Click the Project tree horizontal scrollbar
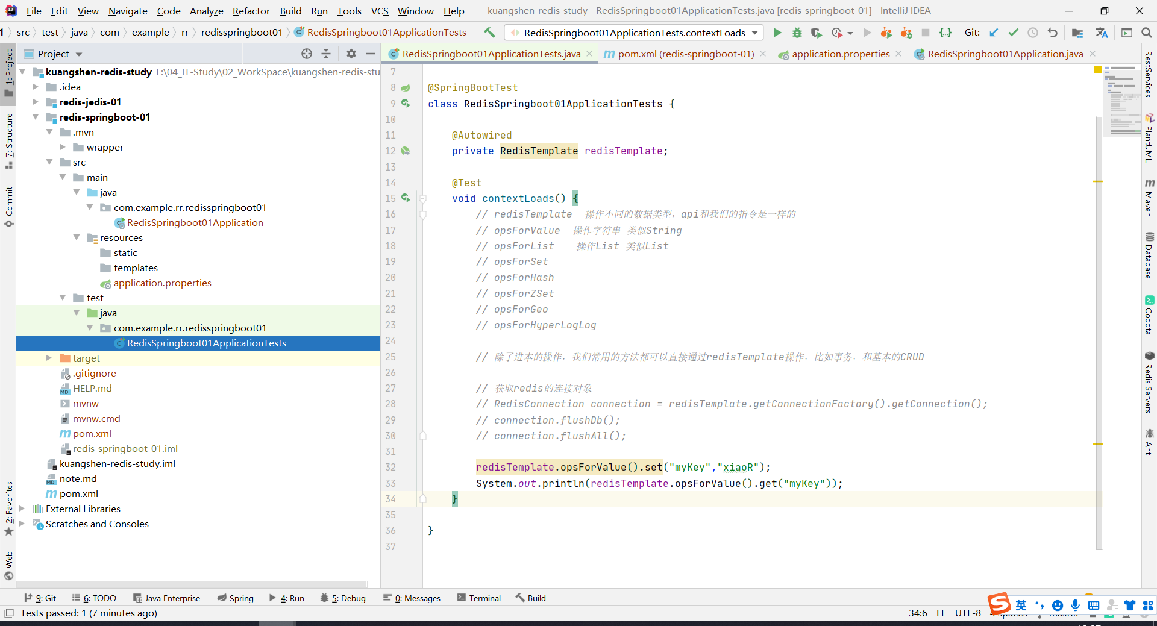Screen dimensions: 1157x626 click(x=192, y=584)
